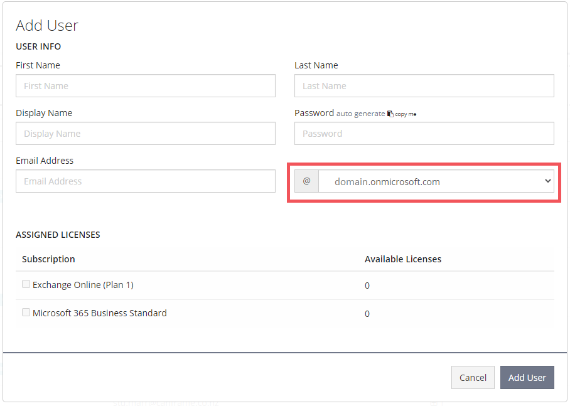Click into the Password field

tap(424, 134)
